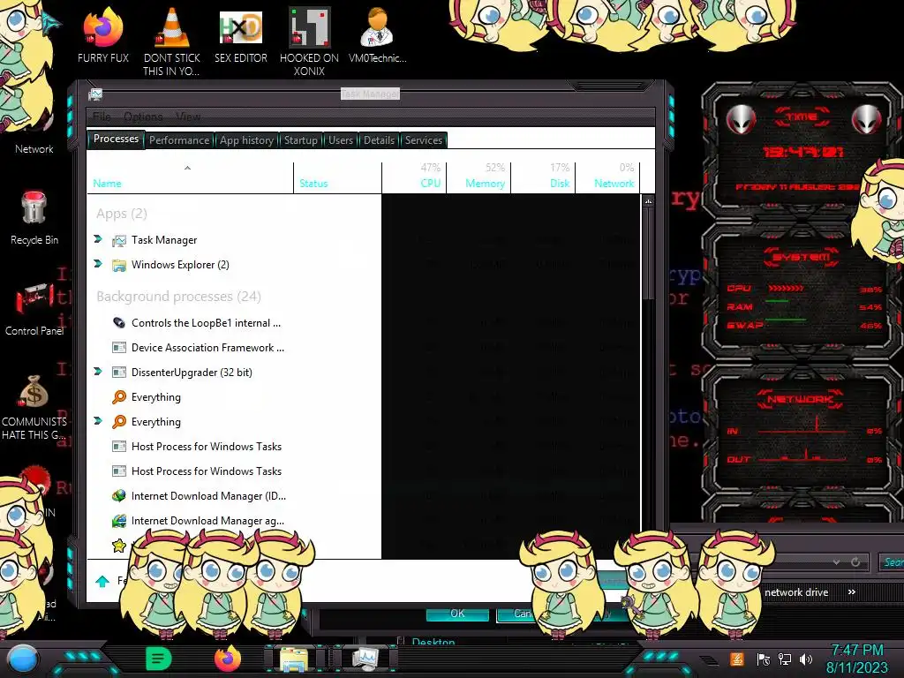This screenshot has width=904, height=678.
Task: Click the refresh icon in the background window
Action: [x=855, y=561]
